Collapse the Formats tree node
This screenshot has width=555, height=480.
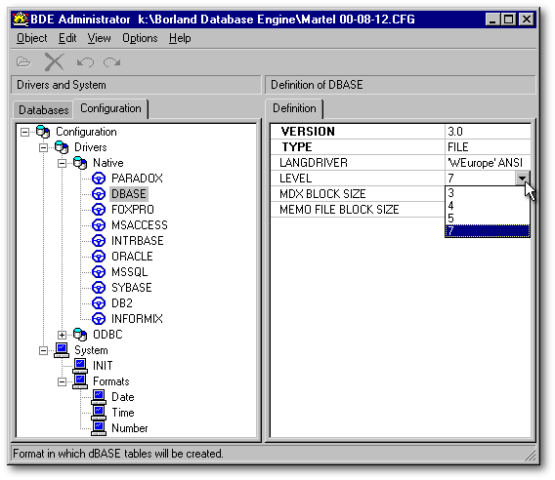(x=62, y=381)
